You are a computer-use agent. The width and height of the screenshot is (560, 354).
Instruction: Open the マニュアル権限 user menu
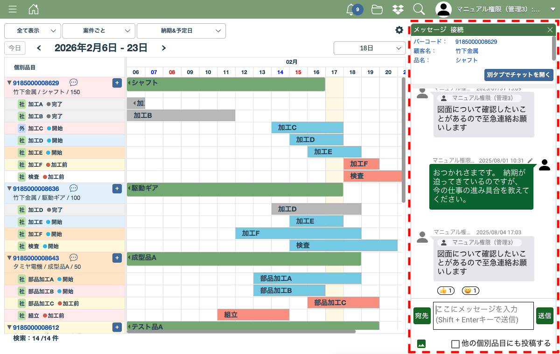click(x=497, y=9)
